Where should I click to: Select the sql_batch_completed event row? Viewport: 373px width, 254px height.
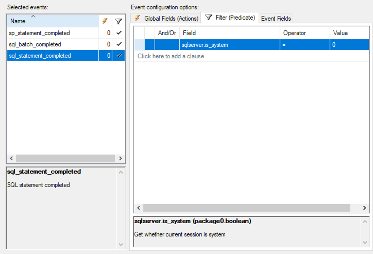pos(66,44)
